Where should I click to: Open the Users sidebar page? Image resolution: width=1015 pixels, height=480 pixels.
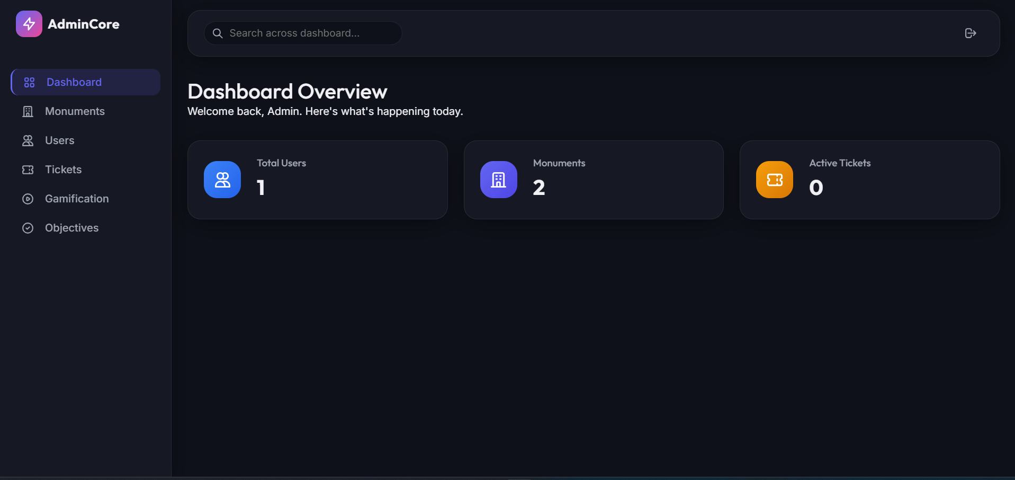[x=86, y=140]
